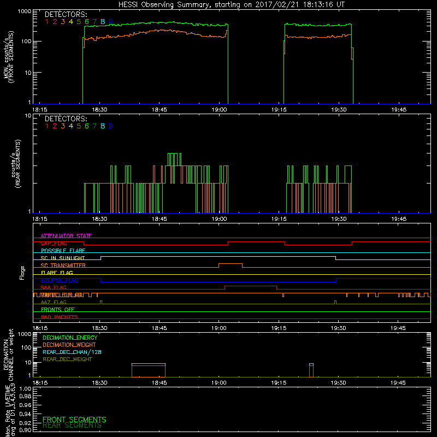Screen dimensions: 437x437
Task: Select magenta detector 2 in rear segments legend
Action: pyautogui.click(x=55, y=126)
